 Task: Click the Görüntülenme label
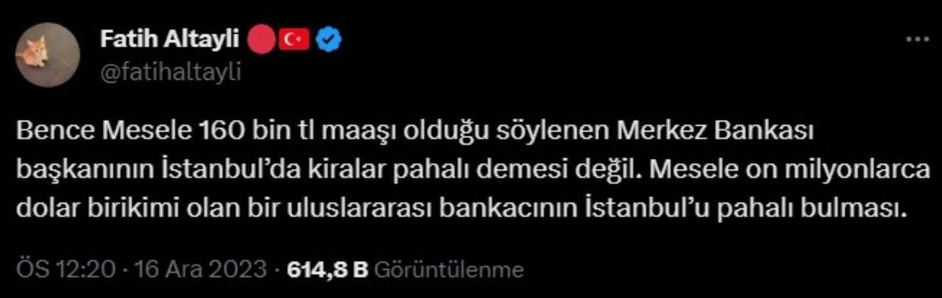pyautogui.click(x=449, y=269)
